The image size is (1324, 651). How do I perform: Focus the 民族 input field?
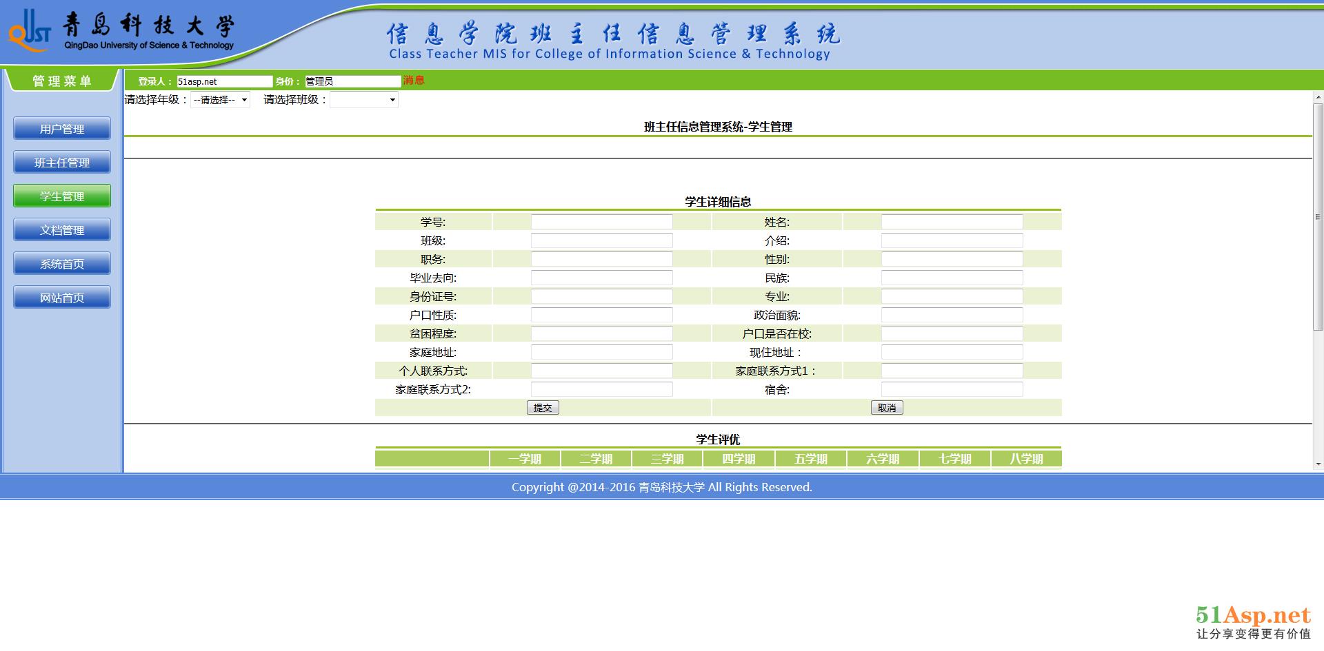(952, 278)
